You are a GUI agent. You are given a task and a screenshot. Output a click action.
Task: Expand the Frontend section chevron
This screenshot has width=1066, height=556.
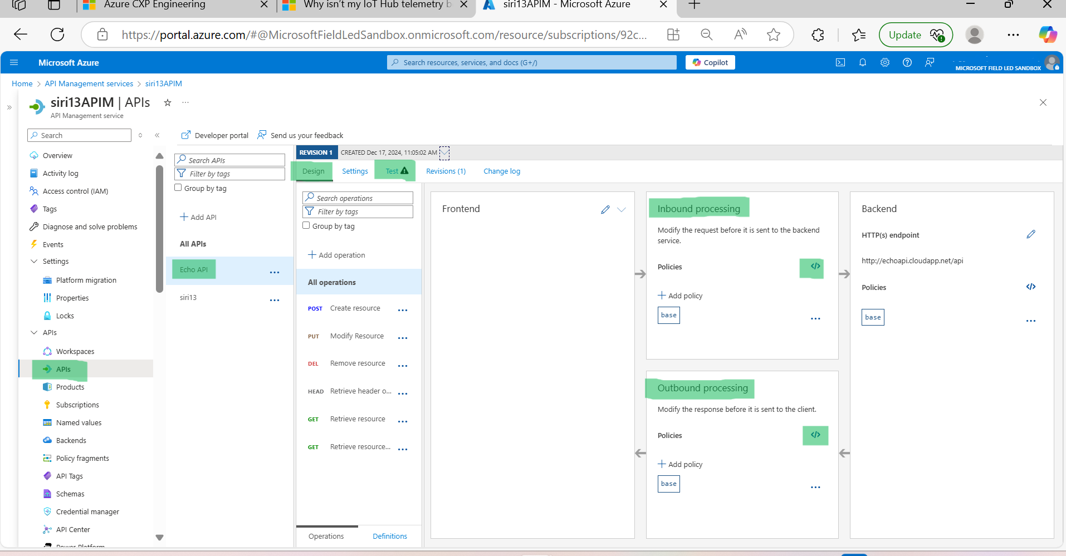622,209
